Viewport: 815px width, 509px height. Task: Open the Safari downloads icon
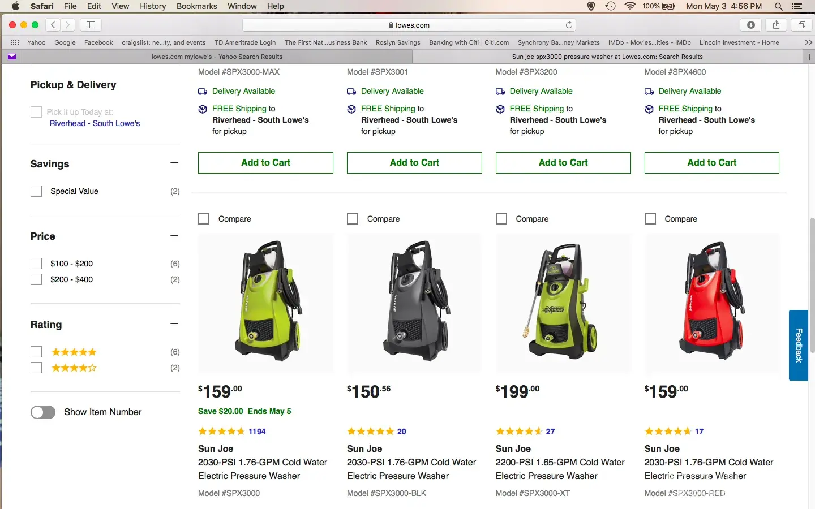[750, 25]
